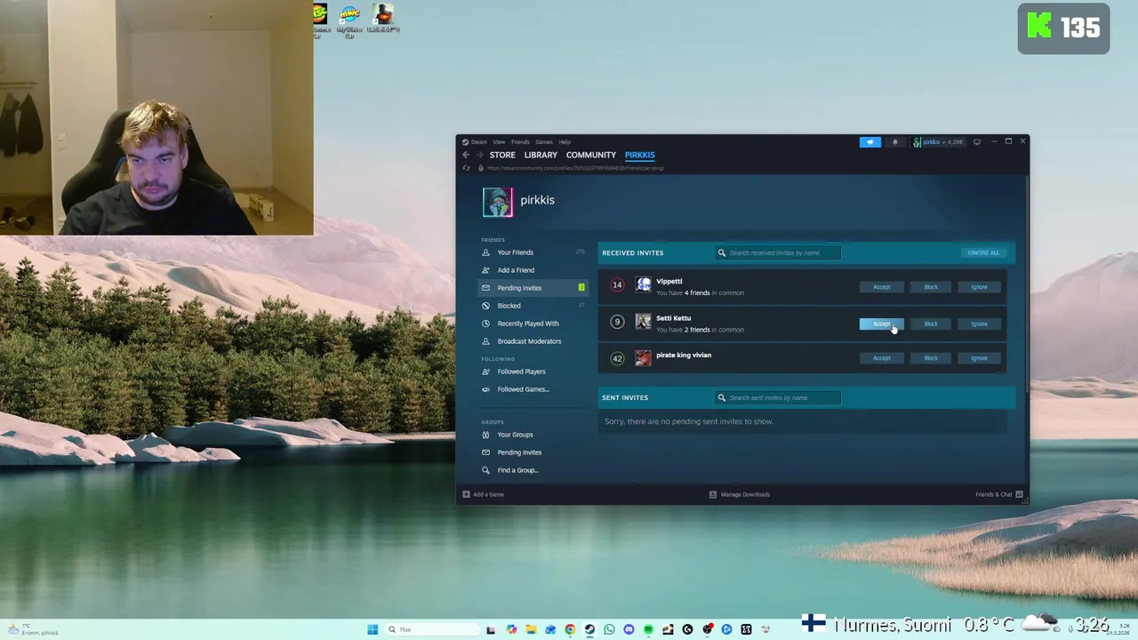This screenshot has height=640, width=1138.
Task: Click the Manage Downloads icon
Action: click(x=713, y=494)
